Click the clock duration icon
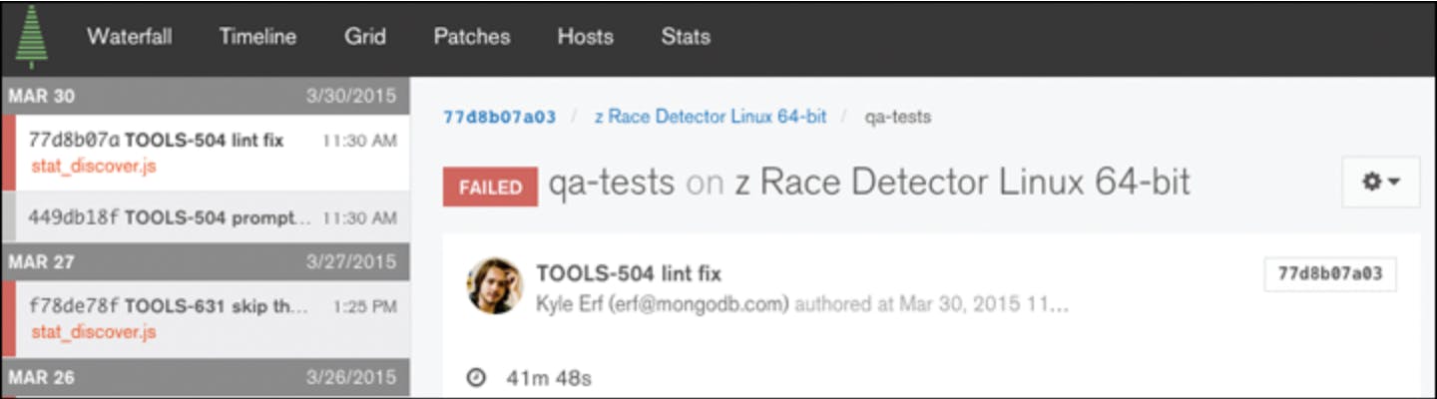 (x=477, y=378)
